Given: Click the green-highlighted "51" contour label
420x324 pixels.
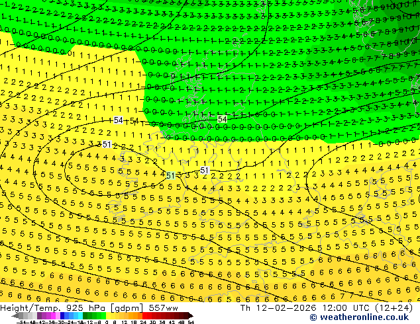Looking at the screenshot, I should click(171, 176).
